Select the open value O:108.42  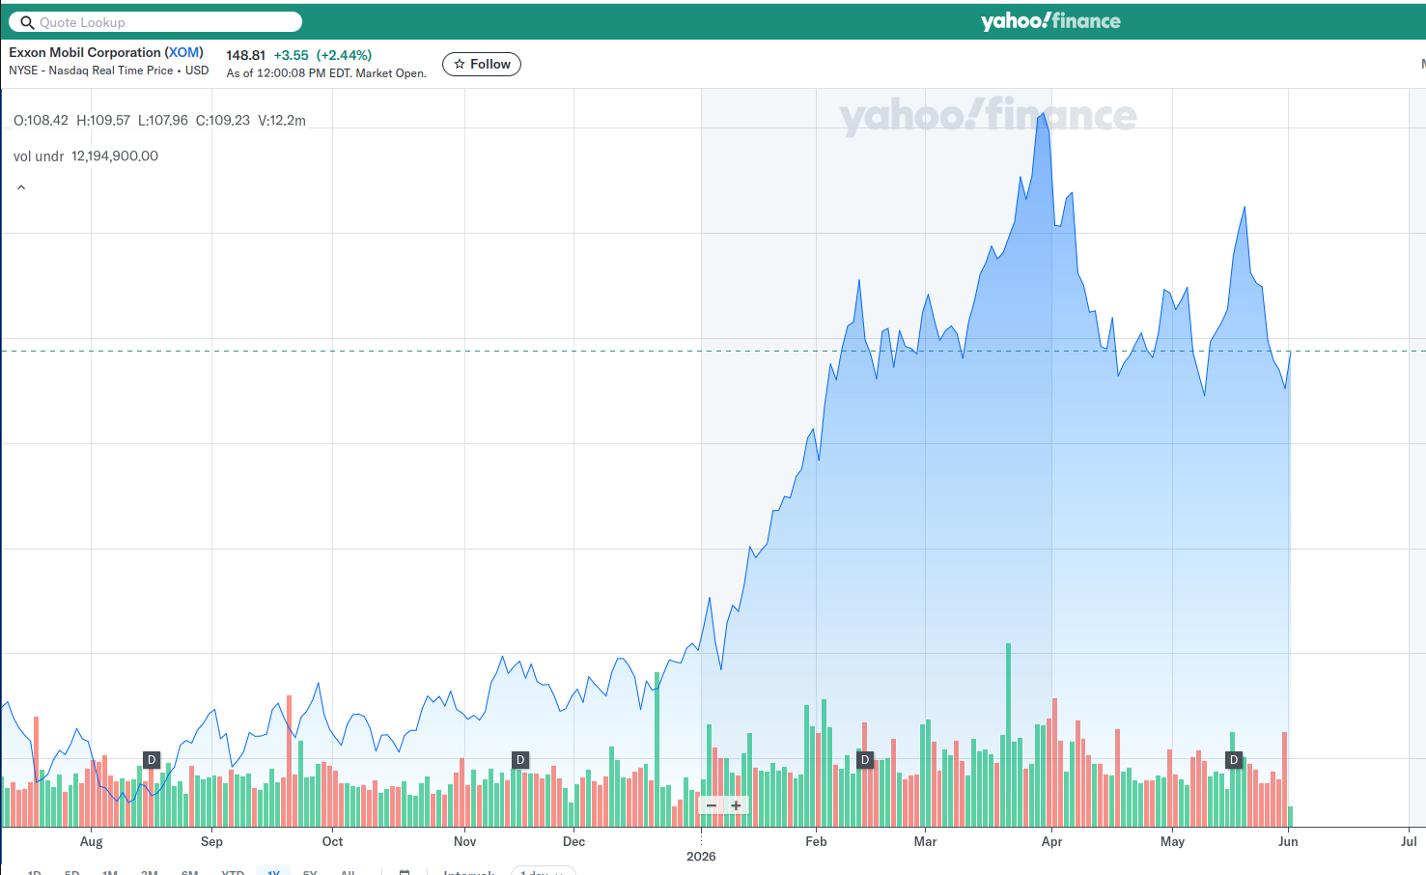coord(41,121)
